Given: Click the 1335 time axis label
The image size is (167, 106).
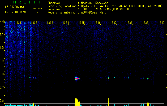Looking at the screenshot, I should [x=82, y=23].
